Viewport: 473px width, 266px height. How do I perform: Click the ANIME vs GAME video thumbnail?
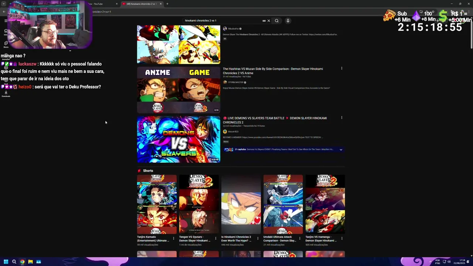click(x=178, y=90)
